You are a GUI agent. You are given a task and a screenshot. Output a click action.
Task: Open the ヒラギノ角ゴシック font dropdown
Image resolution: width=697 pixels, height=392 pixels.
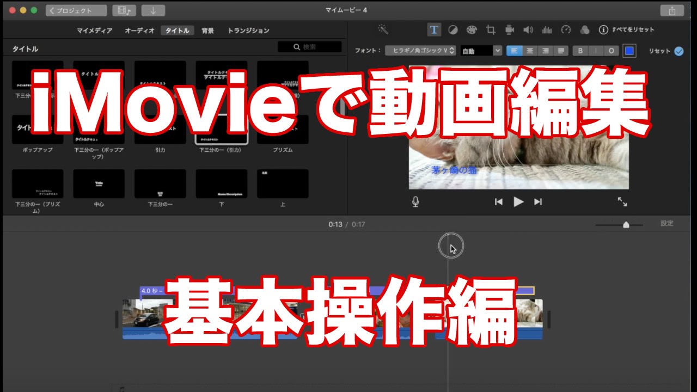coord(420,50)
